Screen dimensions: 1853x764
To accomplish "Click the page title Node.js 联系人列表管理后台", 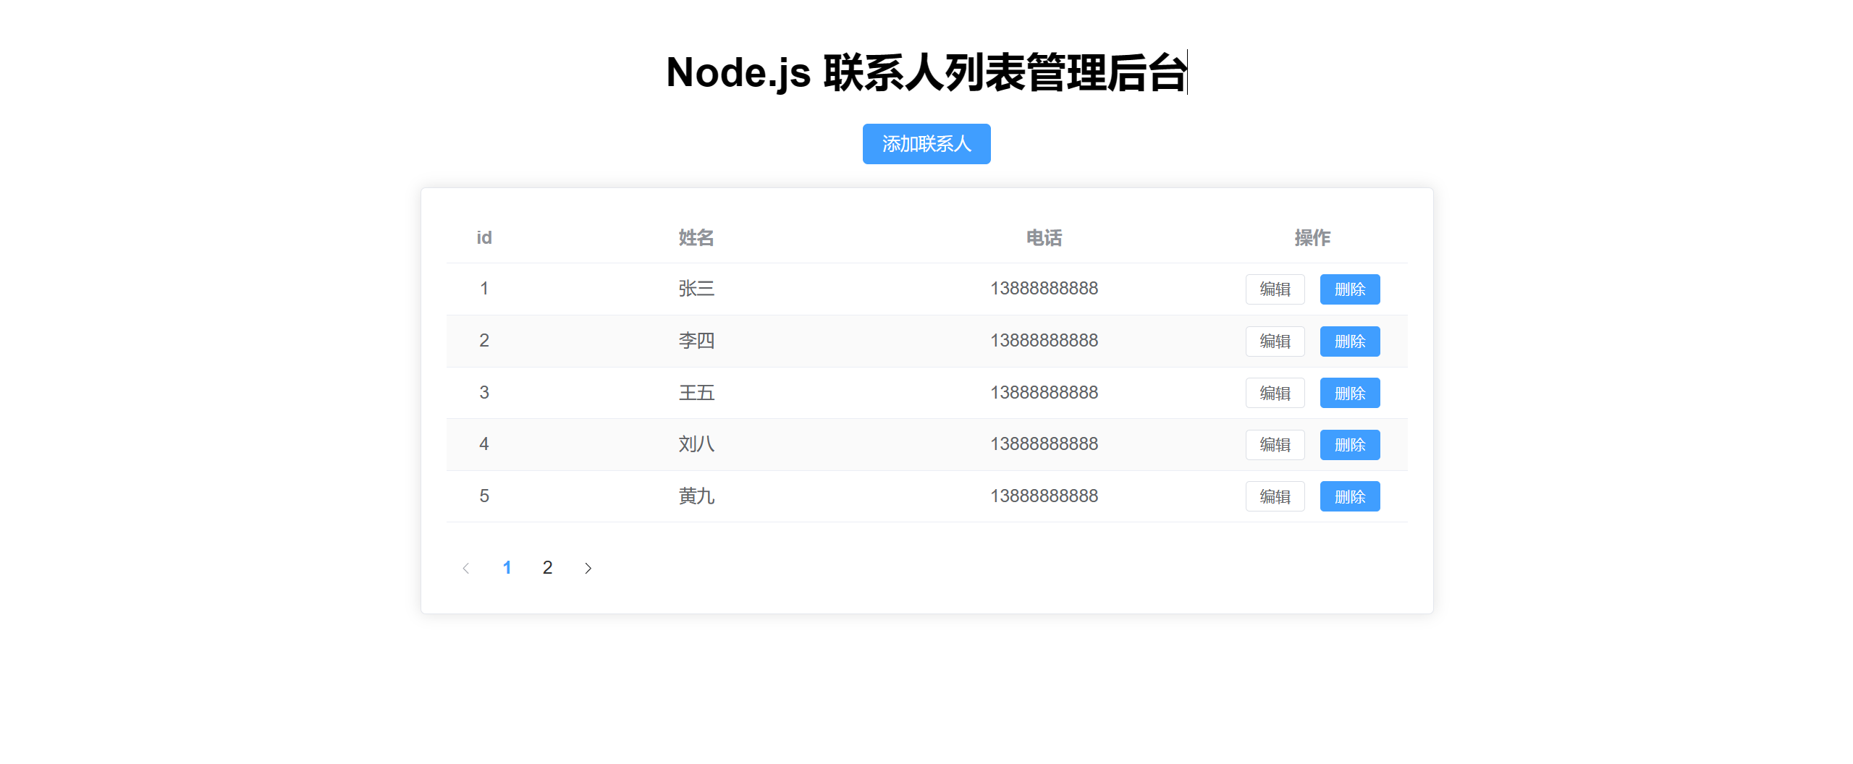I will (926, 72).
